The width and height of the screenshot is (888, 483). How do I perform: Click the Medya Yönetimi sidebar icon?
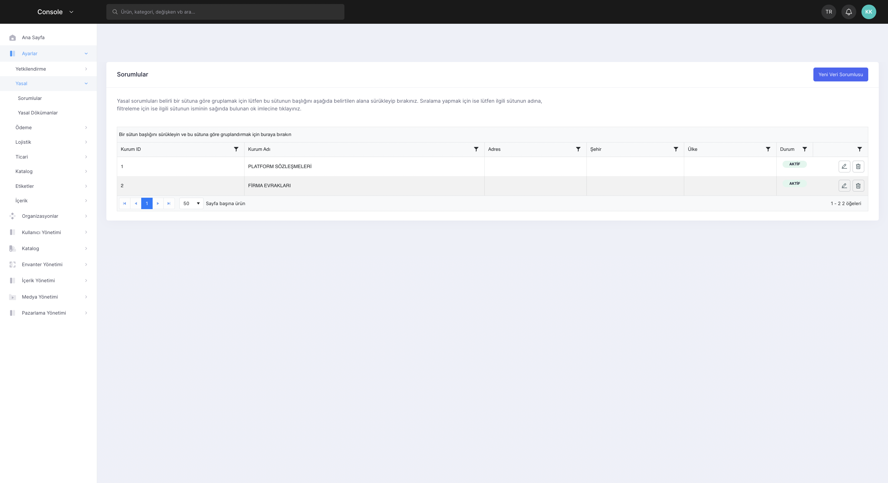12,297
